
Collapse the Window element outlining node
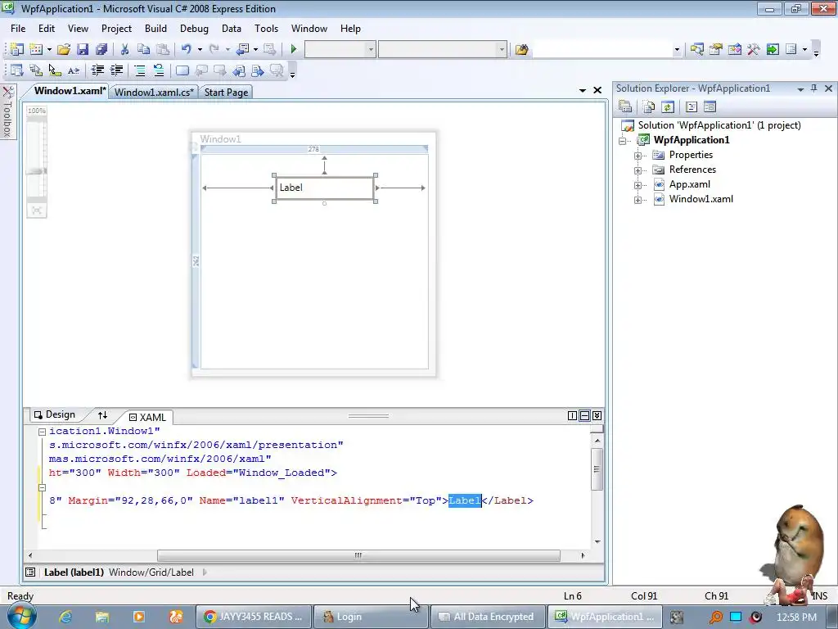(43, 432)
